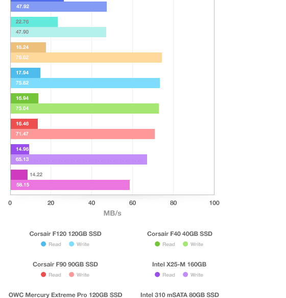286x298 pixels.
Task: Toggle Corsair F40 Write legend dot
Action: point(185,244)
